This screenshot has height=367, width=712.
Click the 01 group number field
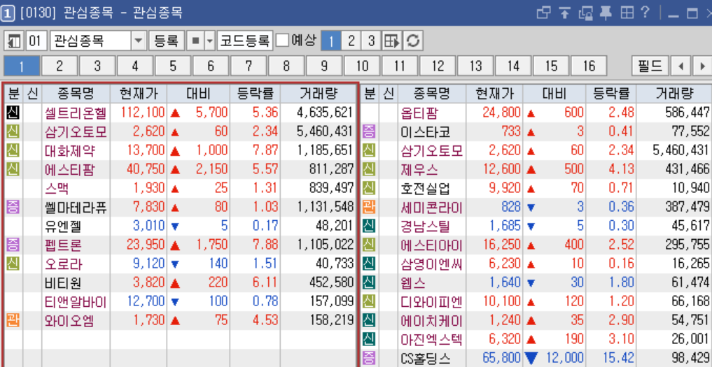[x=36, y=41]
